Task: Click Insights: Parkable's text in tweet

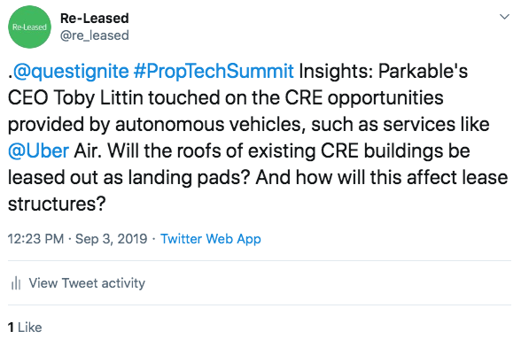Action: (384, 72)
